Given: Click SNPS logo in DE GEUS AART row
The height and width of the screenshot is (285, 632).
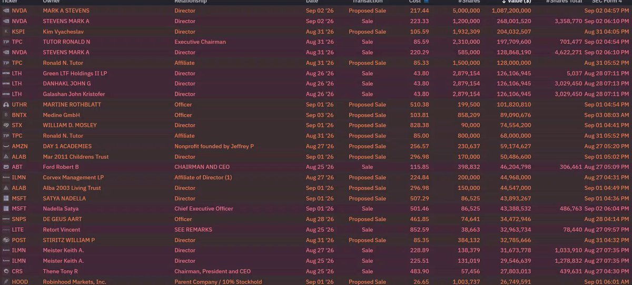Looking at the screenshot, I should click(x=6, y=219).
